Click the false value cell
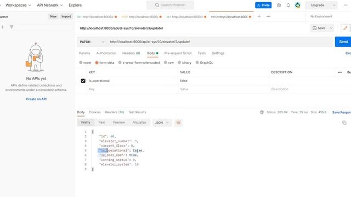The width and height of the screenshot is (351, 197). point(223,80)
